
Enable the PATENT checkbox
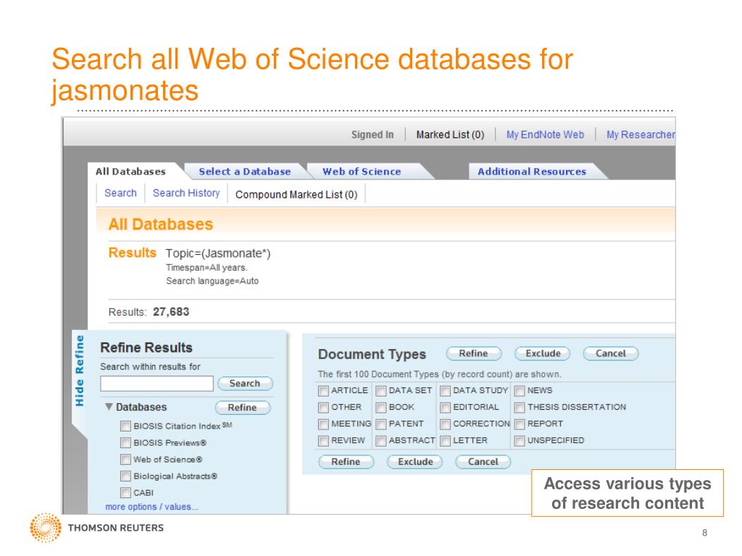point(381,424)
